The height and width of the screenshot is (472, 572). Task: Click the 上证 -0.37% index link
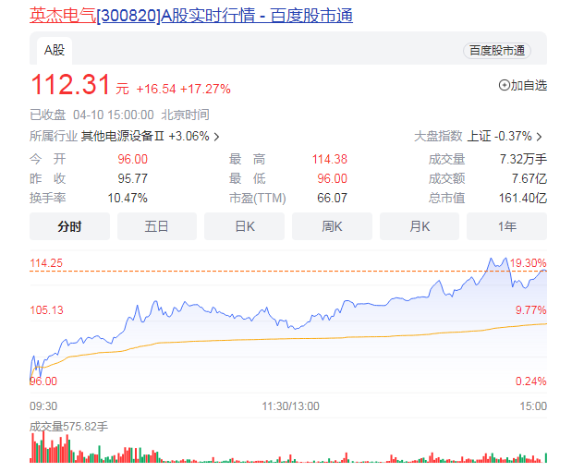tap(500, 137)
